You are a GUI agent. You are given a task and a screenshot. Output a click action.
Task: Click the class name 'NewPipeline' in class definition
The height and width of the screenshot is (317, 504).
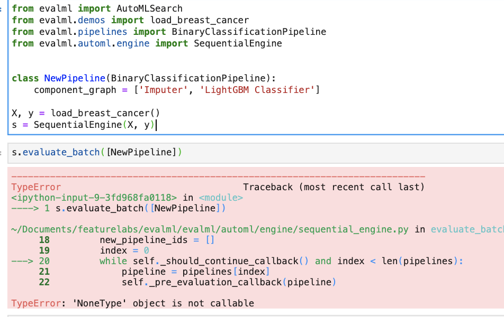pyautogui.click(x=75, y=78)
